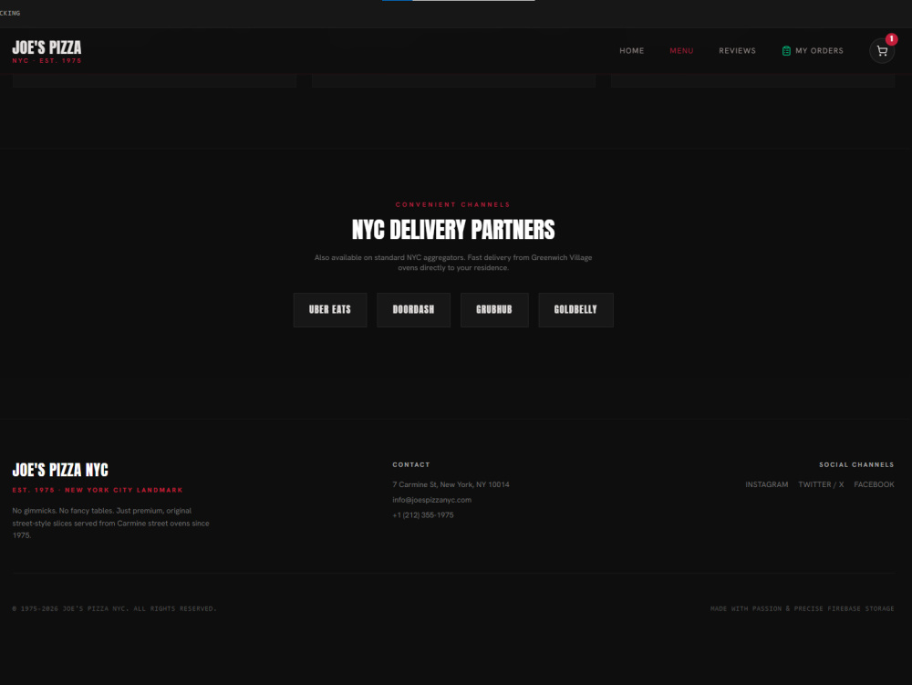
Task: Click the Joe's Pizza NYC footer title
Action: click(60, 470)
